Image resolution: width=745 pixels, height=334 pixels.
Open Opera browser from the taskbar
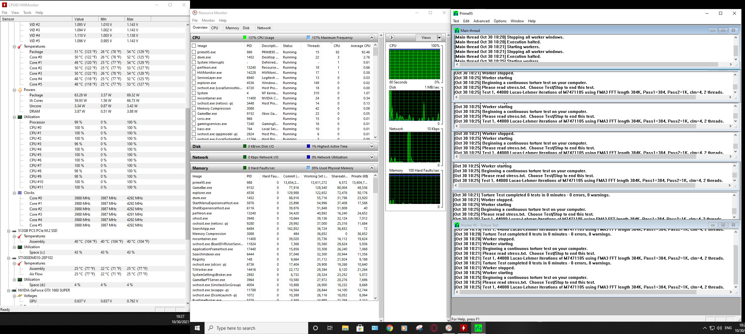434,328
